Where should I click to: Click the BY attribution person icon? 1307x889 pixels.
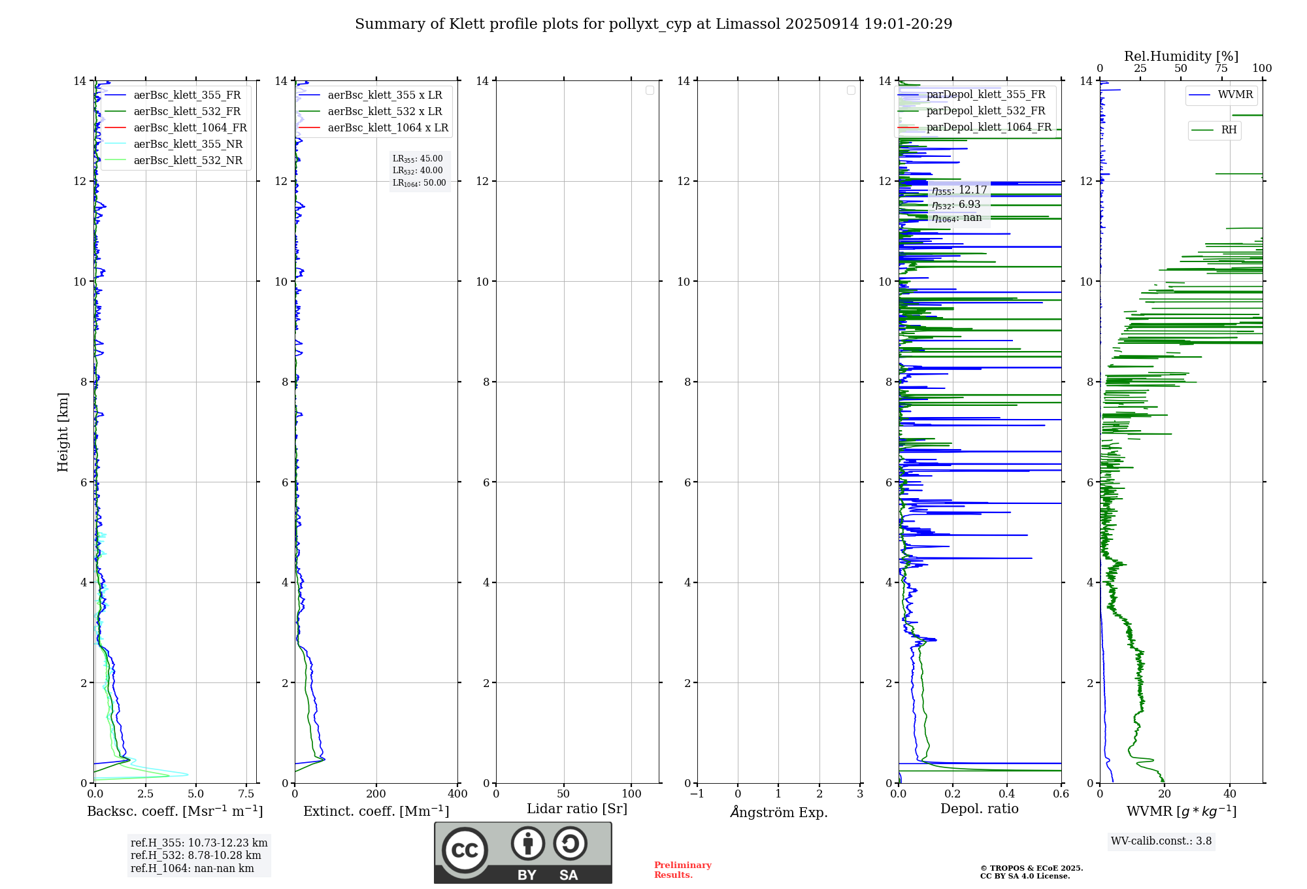tap(528, 843)
